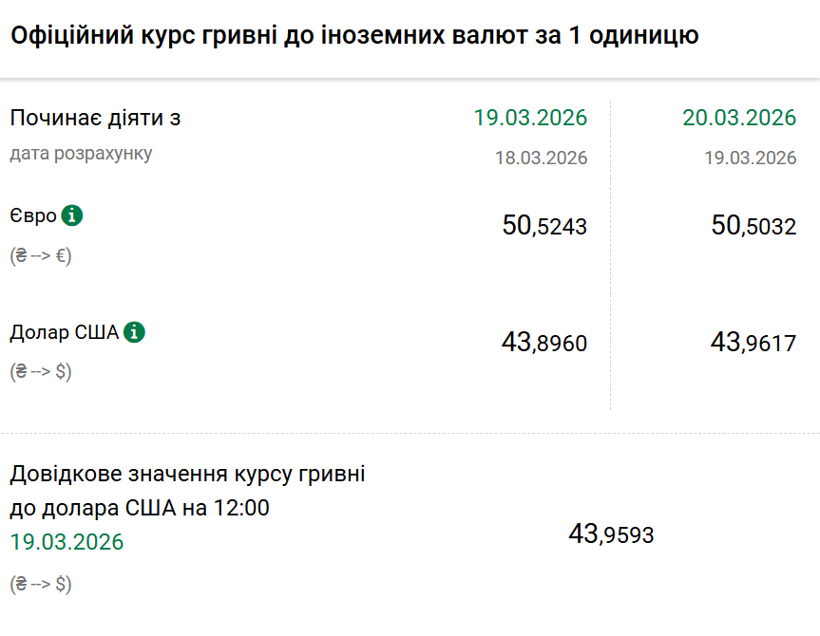Click the info icon next to Євро
The image size is (820, 636).
[72, 215]
